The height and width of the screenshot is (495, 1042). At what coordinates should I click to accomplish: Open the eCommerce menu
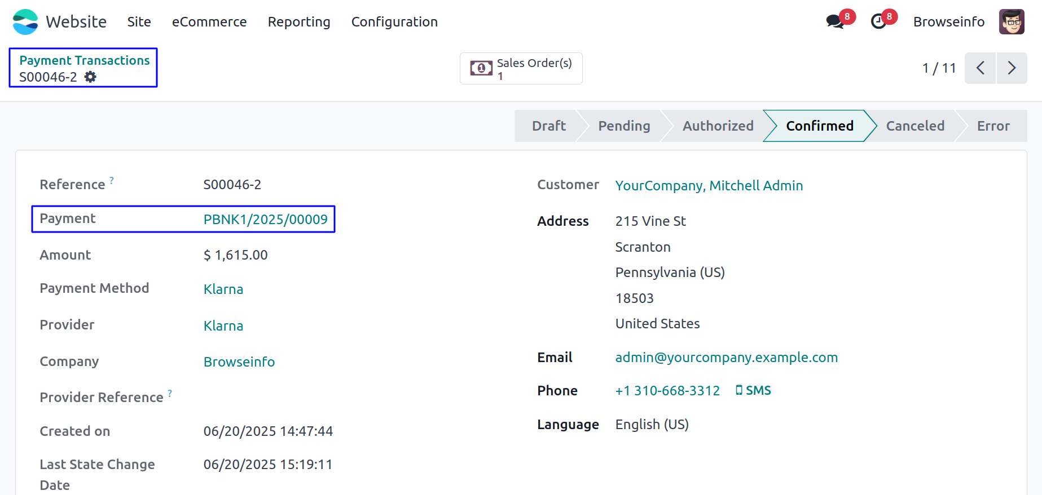pos(209,22)
